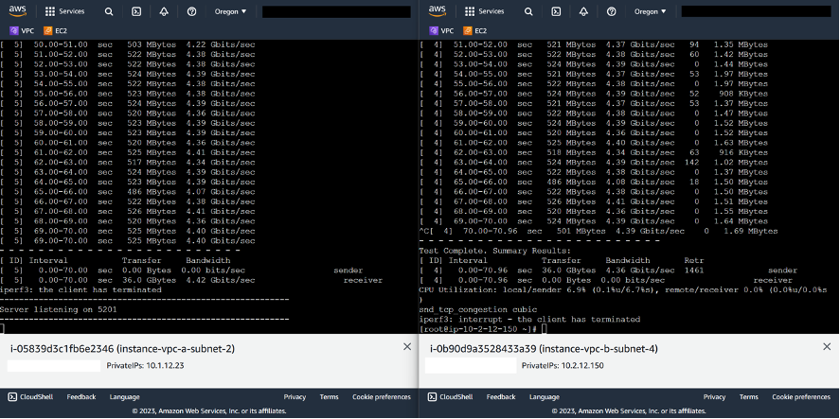Click instance ID i-0b90d9a3528433a39 title
The height and width of the screenshot is (419, 840).
pos(544,349)
